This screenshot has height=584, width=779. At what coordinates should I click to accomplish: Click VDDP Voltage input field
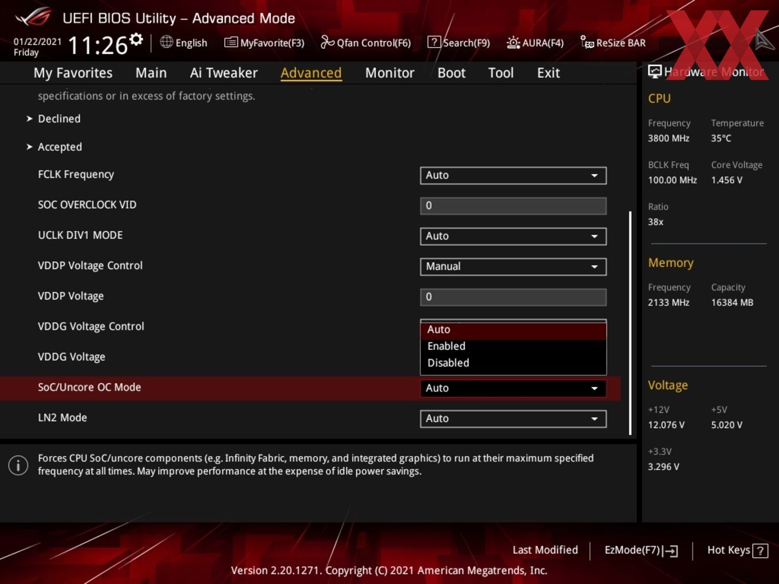coord(513,297)
